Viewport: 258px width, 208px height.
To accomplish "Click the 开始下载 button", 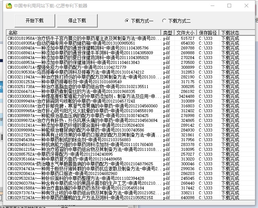I will [x=35, y=21].
